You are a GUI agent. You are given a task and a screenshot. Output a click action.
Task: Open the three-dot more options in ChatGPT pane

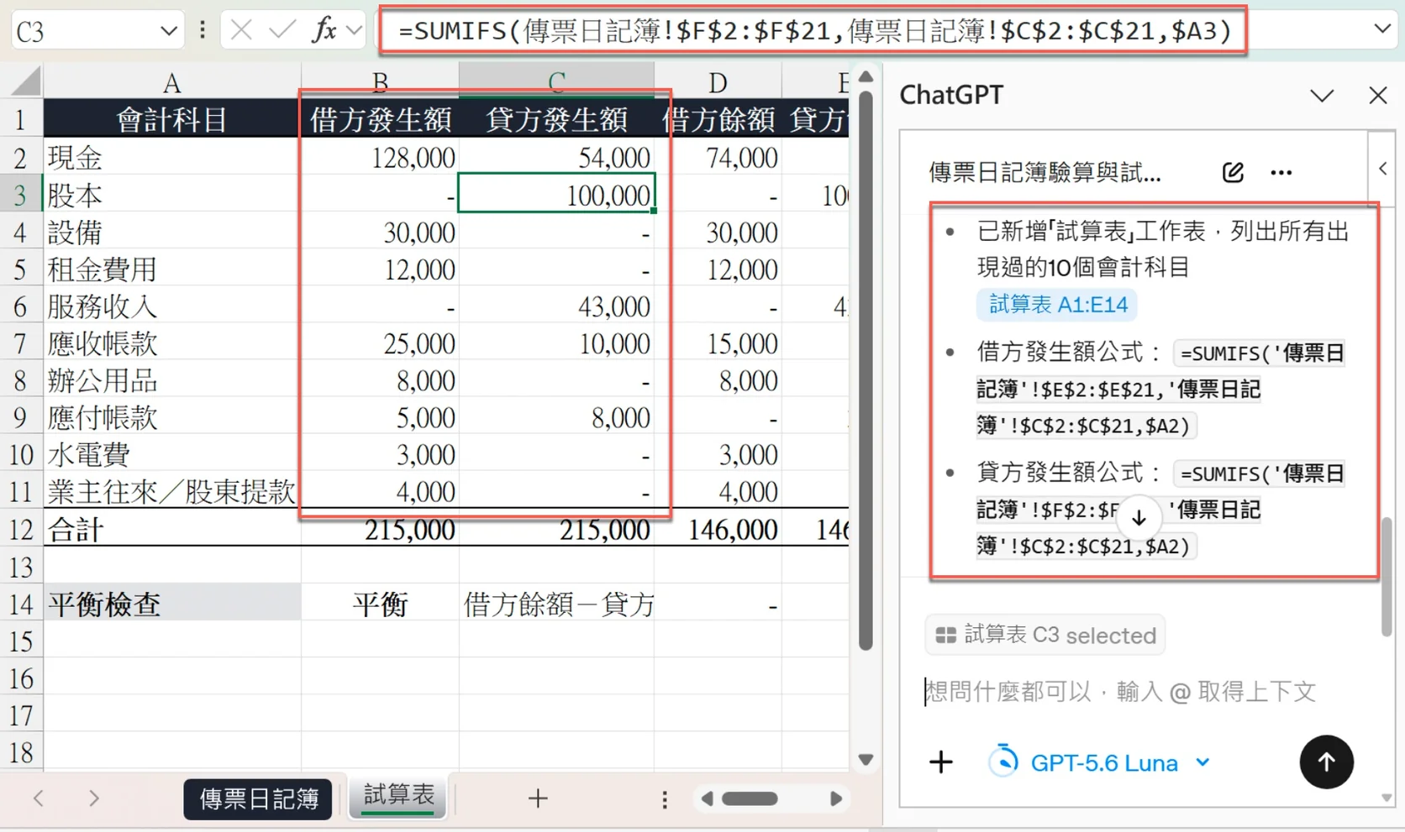[1281, 172]
